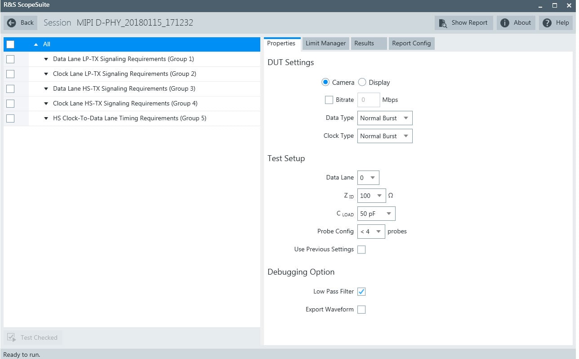Check the All tests checkbox
Viewport: 579px width, 359px height.
10,44
